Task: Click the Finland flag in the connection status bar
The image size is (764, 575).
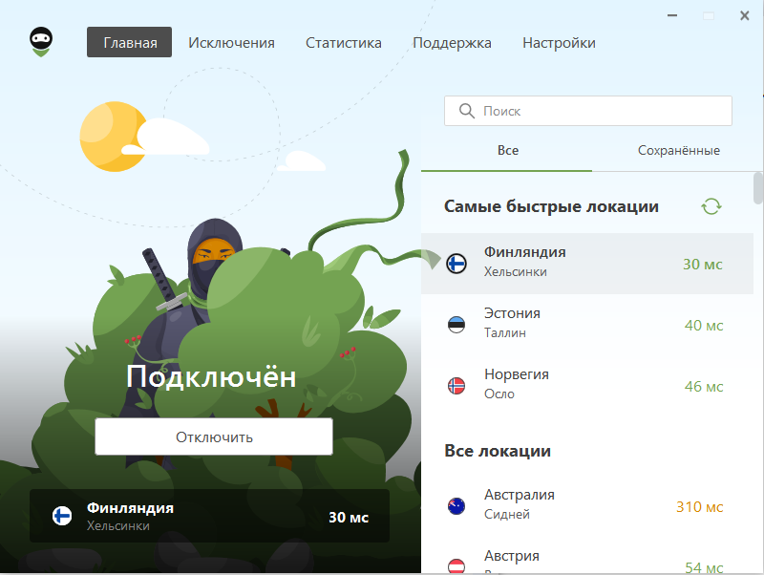Action: click(x=60, y=516)
